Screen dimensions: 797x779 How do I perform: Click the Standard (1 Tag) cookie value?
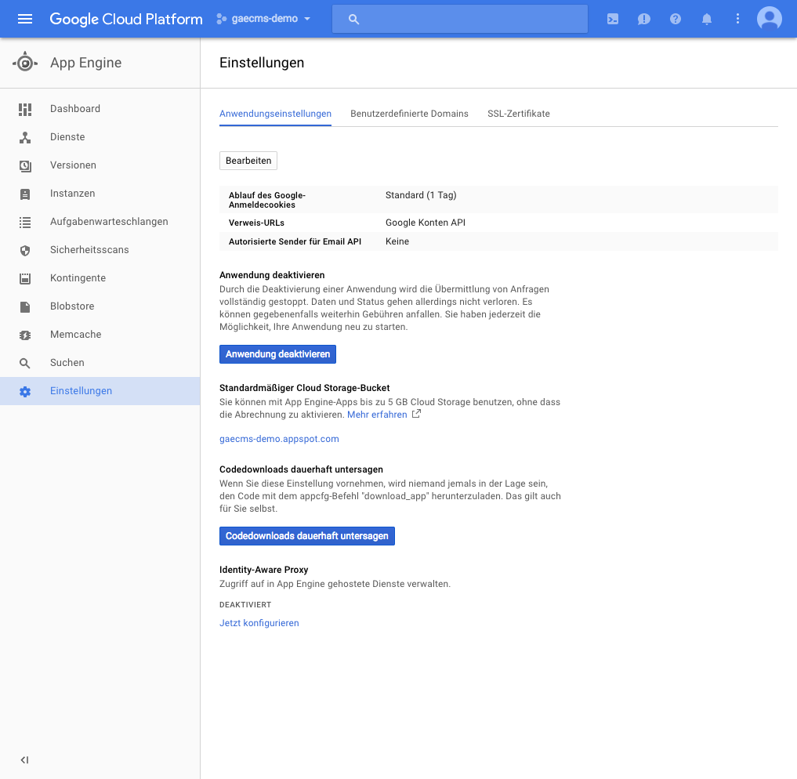click(421, 195)
